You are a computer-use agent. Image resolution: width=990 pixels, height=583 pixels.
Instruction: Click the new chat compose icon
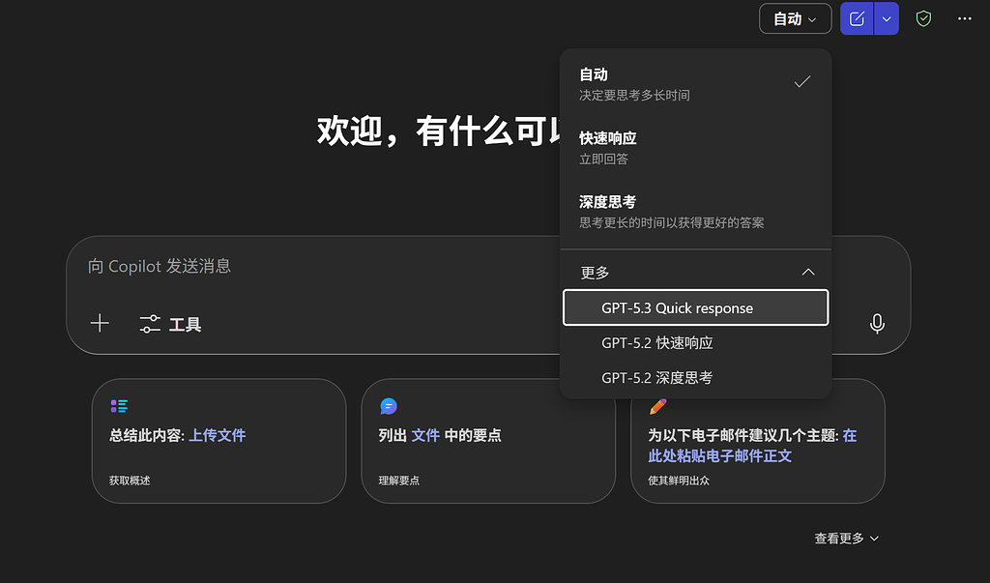[x=857, y=19]
